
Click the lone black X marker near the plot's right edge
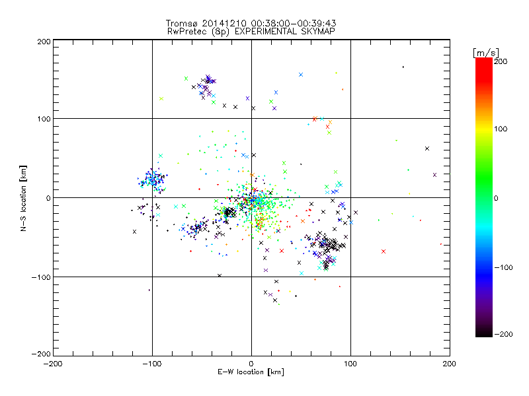coord(427,148)
